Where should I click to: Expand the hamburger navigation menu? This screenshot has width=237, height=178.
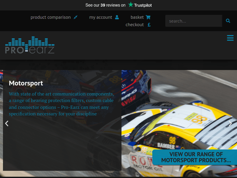[230, 38]
